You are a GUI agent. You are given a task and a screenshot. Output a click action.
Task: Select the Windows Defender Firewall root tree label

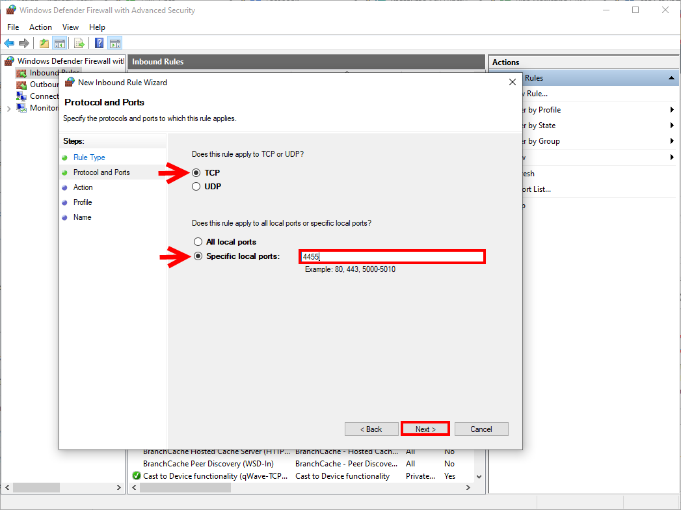pos(71,60)
